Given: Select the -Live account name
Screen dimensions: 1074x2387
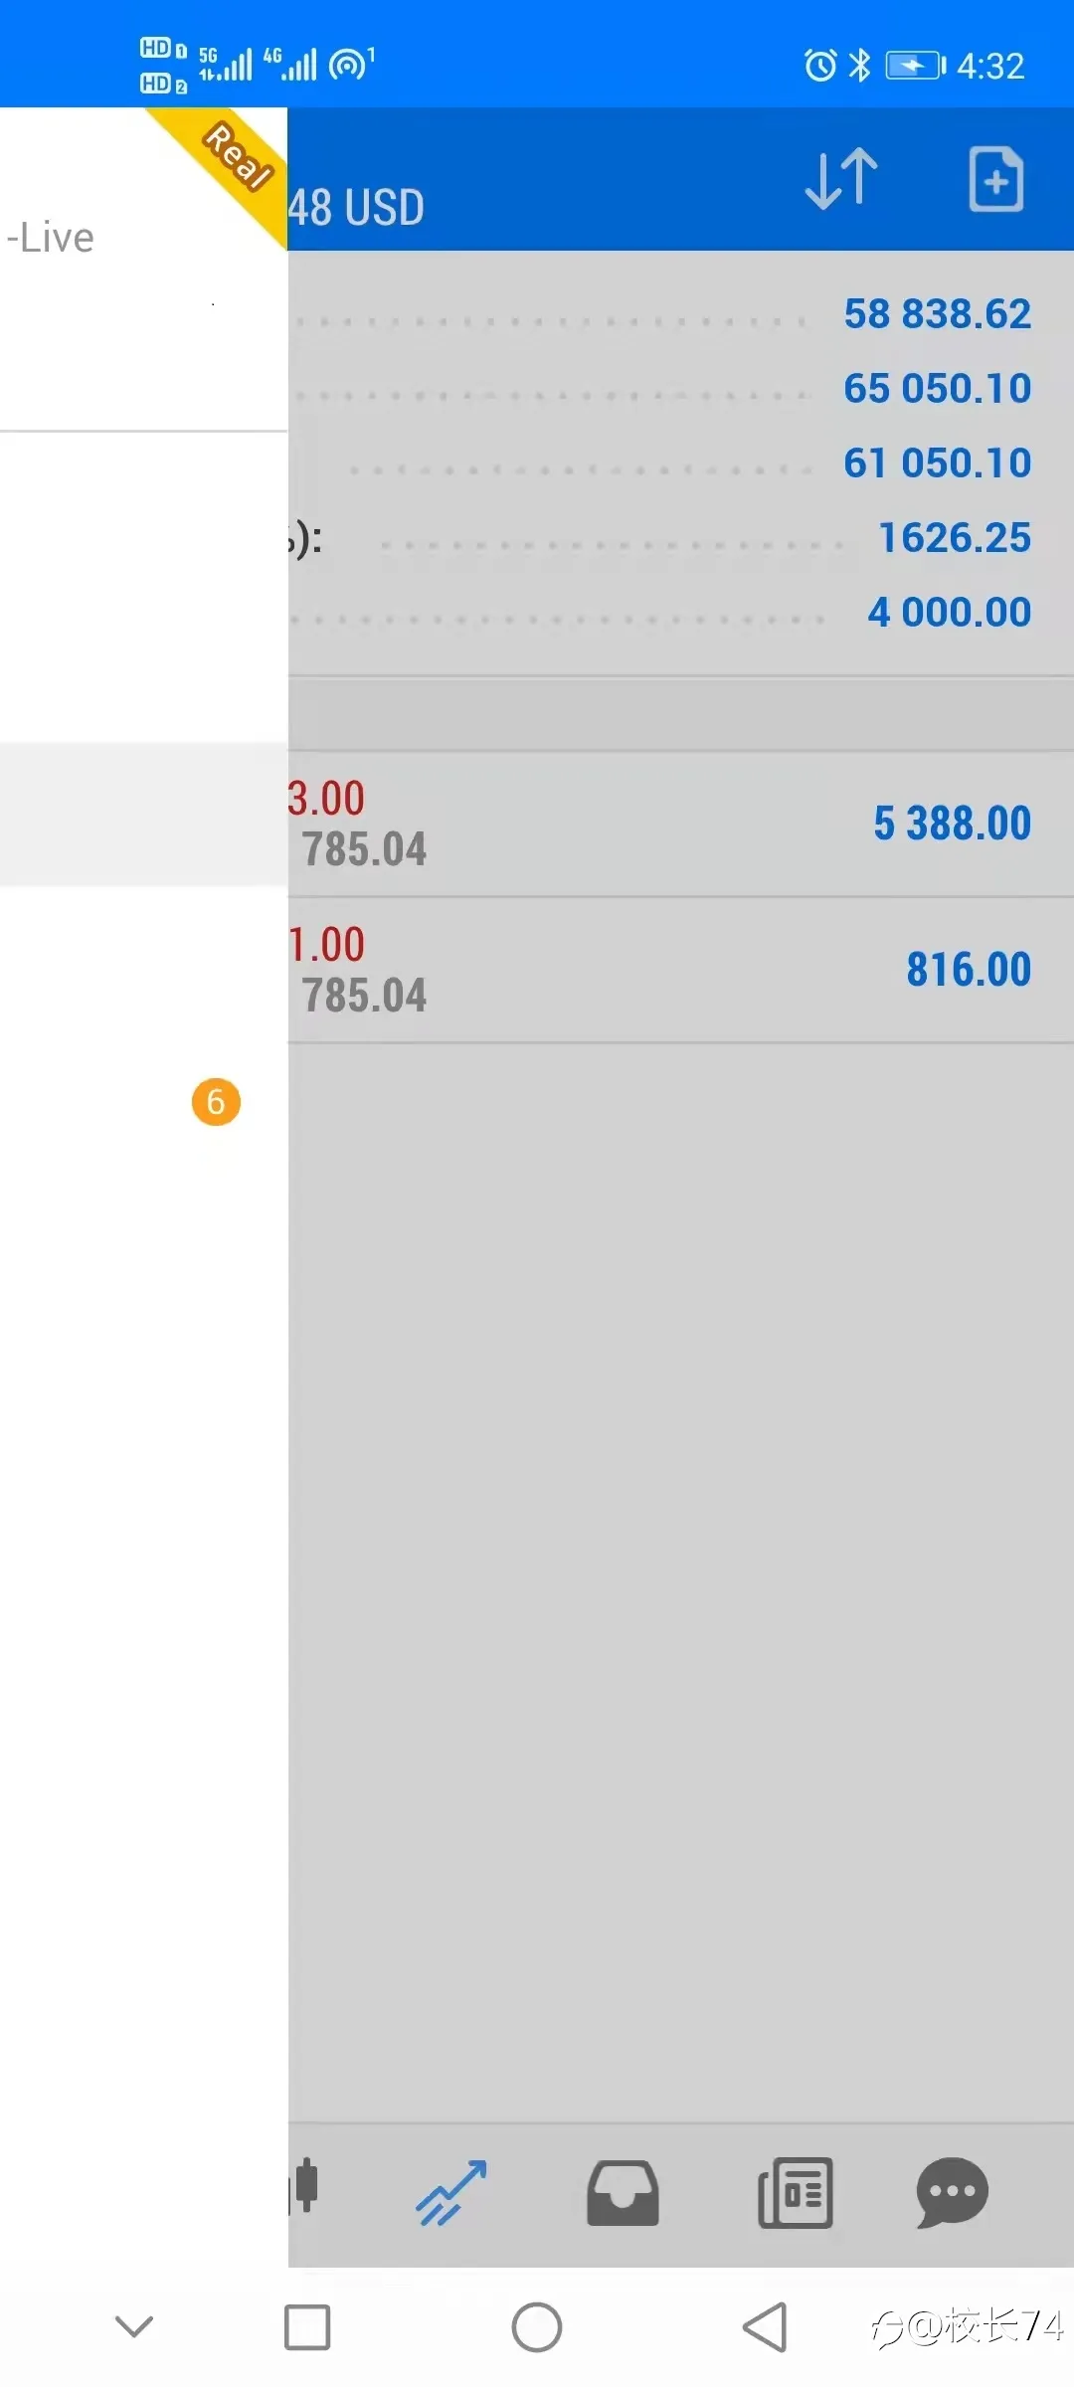Looking at the screenshot, I should [50, 238].
